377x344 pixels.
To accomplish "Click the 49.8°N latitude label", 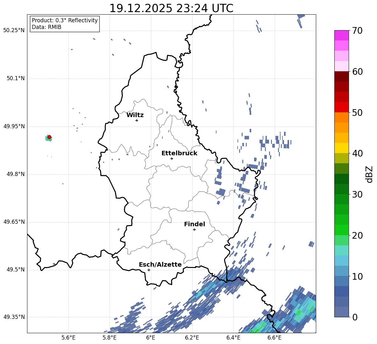I will pos(15,174).
